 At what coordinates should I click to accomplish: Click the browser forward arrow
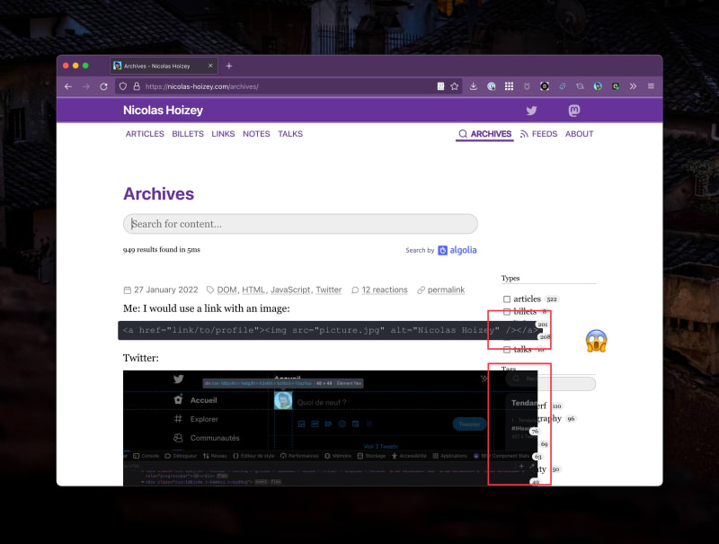point(85,86)
